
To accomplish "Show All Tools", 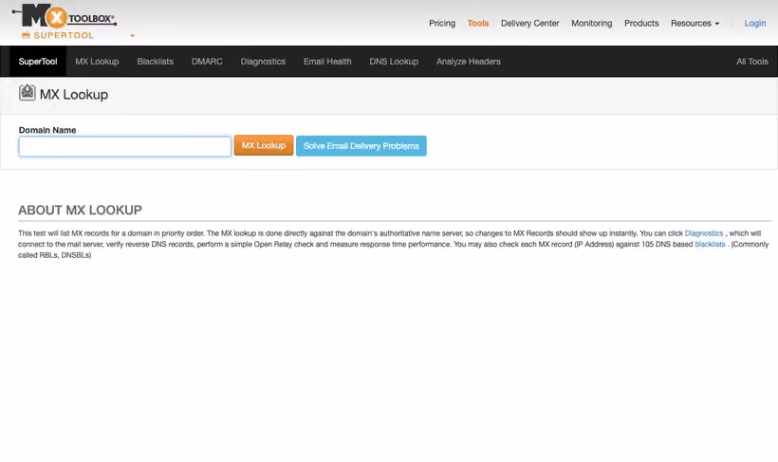I will click(751, 62).
